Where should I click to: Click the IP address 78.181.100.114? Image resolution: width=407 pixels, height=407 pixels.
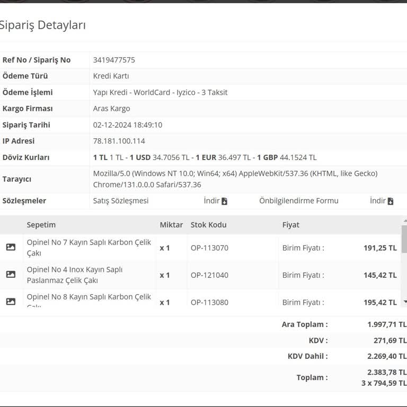(119, 141)
